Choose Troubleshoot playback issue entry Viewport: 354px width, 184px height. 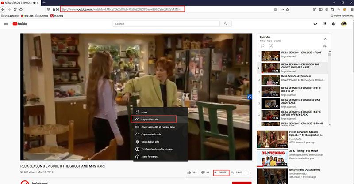tap(160, 149)
